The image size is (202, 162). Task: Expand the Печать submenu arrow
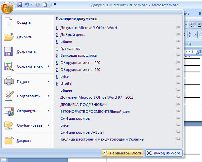point(49,81)
